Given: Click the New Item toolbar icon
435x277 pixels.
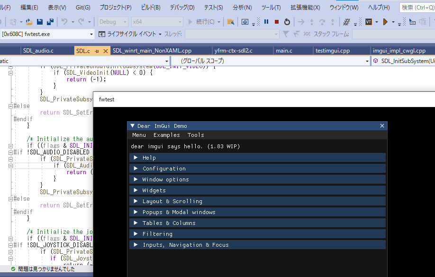Looking at the screenshot, I should [13, 22].
